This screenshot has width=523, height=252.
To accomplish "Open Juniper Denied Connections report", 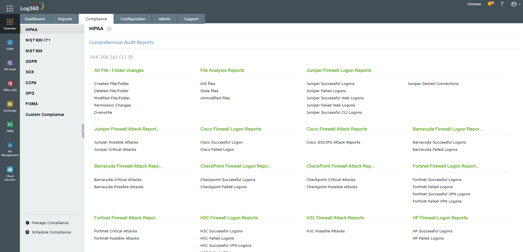I will click(x=433, y=84).
